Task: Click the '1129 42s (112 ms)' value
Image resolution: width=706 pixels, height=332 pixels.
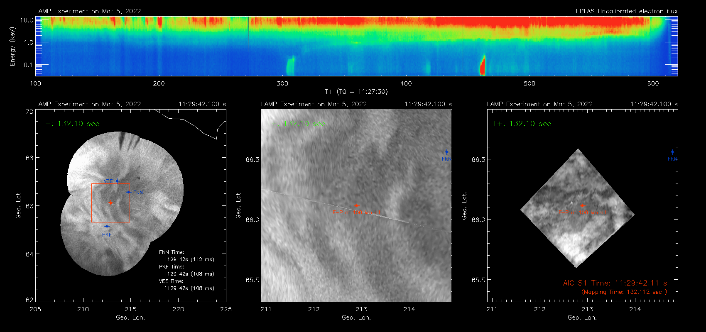Action: pos(189,259)
